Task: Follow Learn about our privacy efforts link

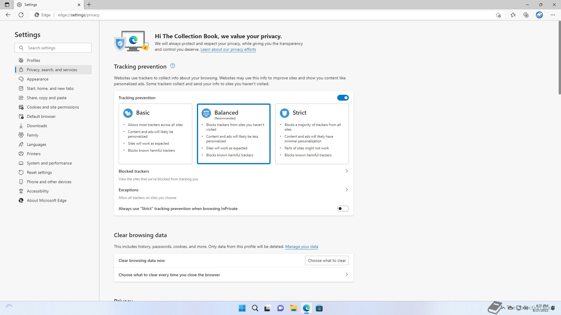Action: pos(228,50)
